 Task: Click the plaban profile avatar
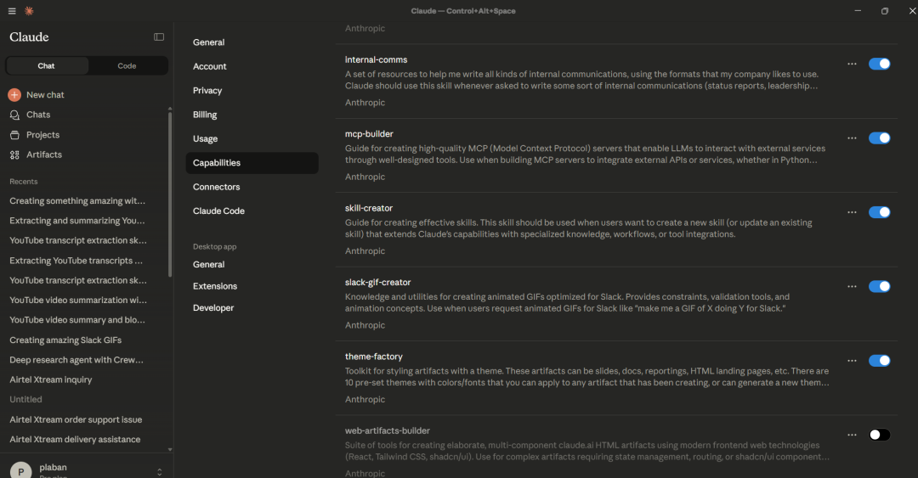[x=20, y=470]
